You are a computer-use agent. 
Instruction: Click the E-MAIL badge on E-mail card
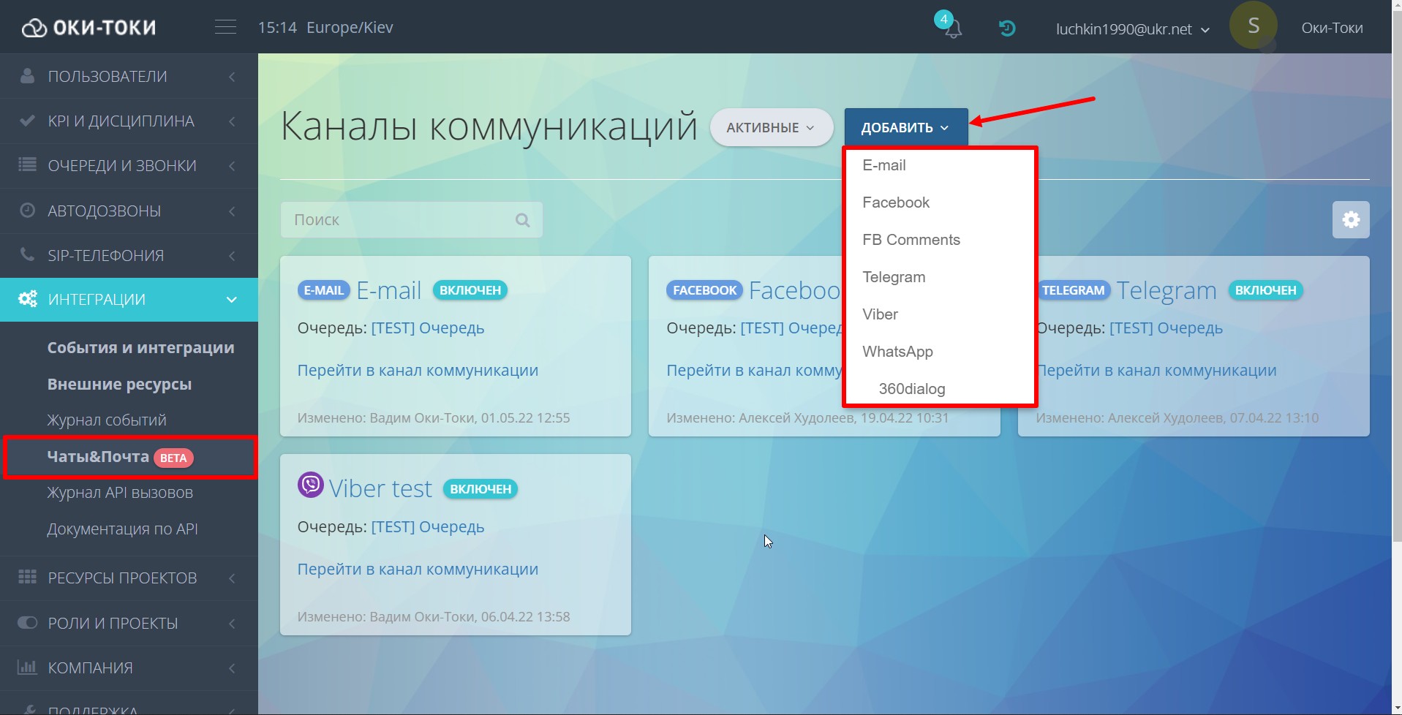[324, 290]
